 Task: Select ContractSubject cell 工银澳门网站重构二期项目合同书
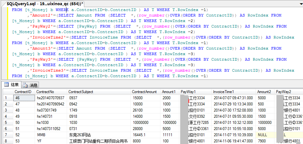point(99,141)
